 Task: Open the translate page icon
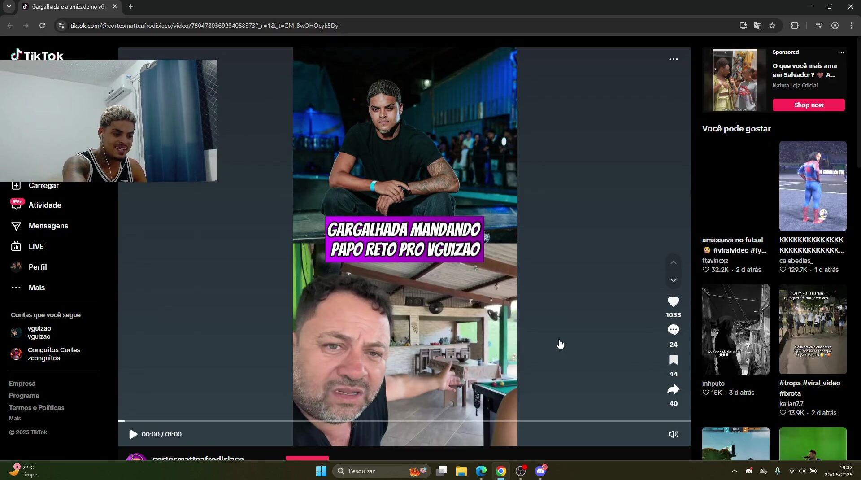click(757, 26)
